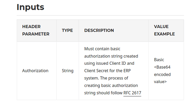The image size is (193, 105).
Task: Click the word 'Basic' in value example
Action: click(159, 60)
